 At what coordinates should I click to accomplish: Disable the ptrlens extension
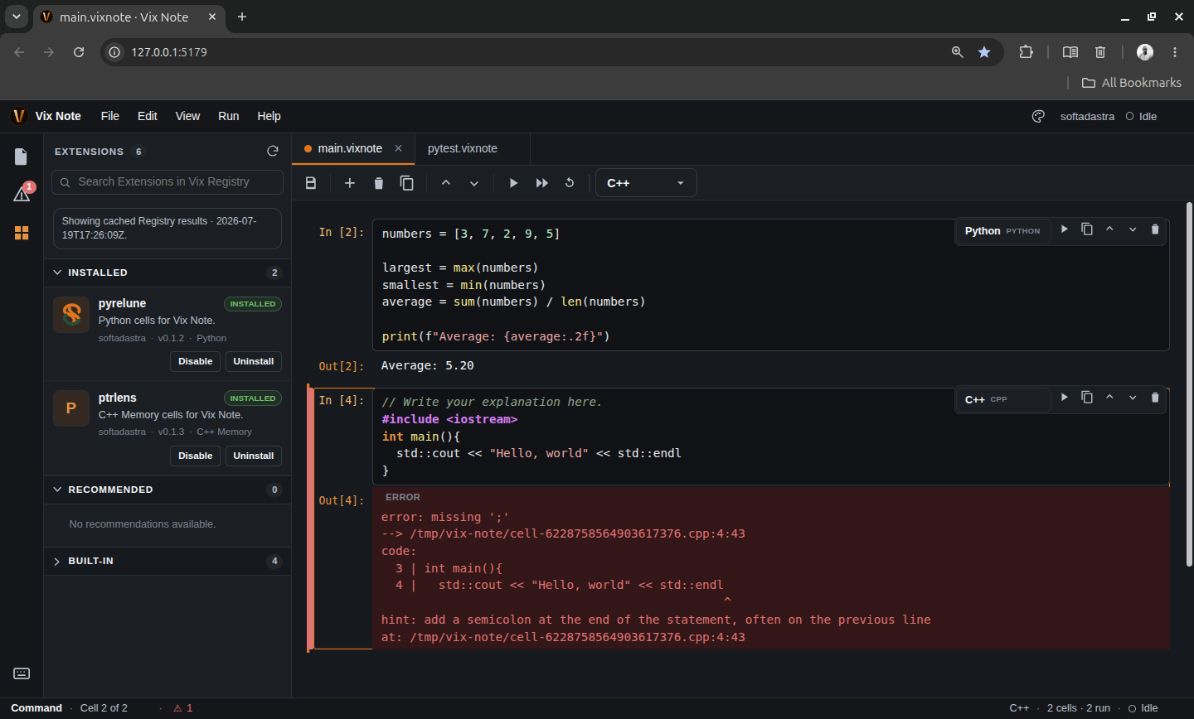[195, 456]
